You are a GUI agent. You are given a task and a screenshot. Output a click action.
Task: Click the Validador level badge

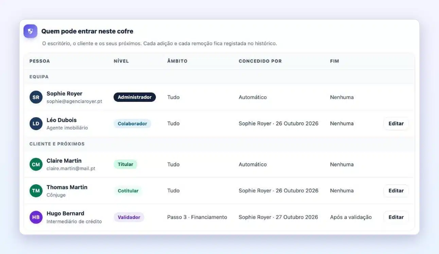coord(129,217)
